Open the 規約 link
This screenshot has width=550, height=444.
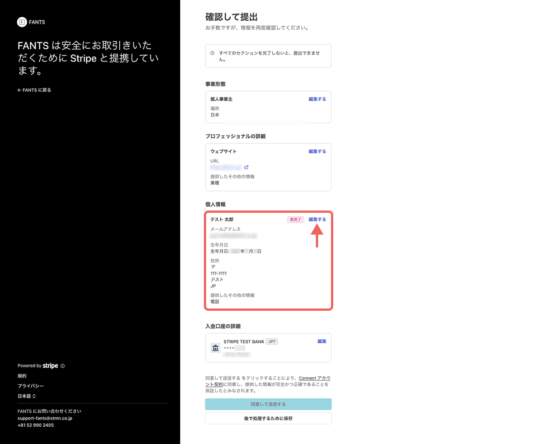click(x=22, y=376)
